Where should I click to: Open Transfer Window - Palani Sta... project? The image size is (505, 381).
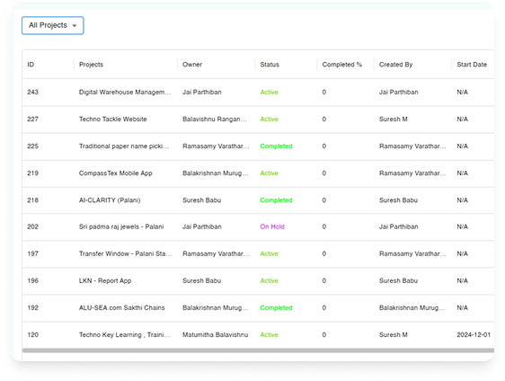pos(126,253)
